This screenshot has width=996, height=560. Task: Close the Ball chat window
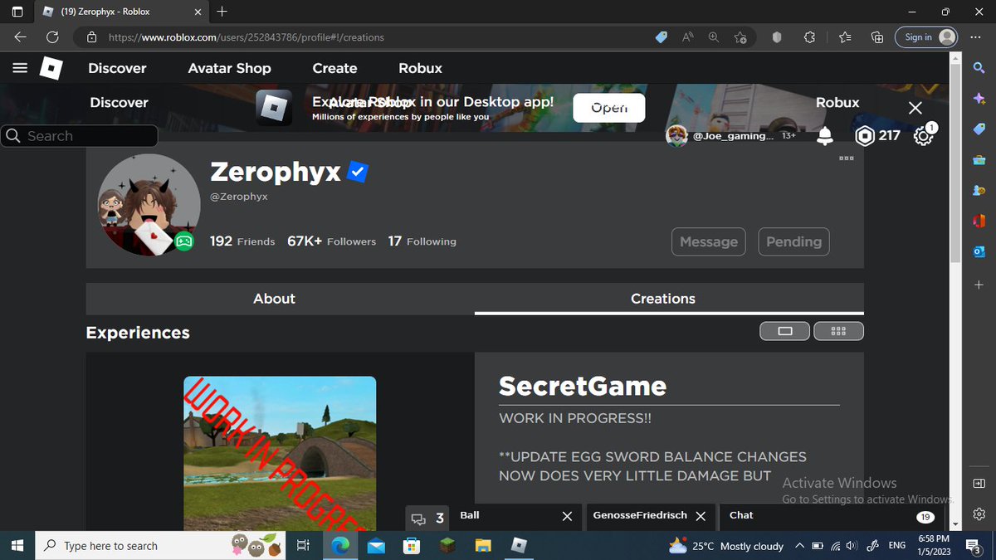click(567, 516)
